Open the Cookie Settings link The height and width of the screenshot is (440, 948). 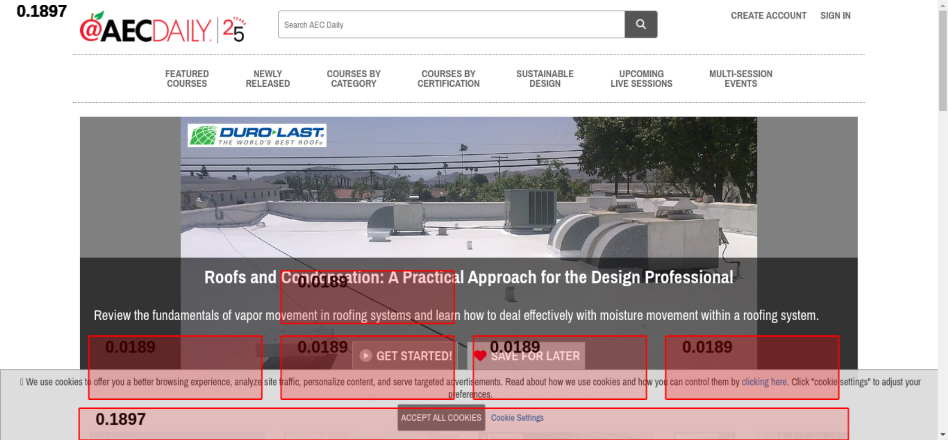517,418
